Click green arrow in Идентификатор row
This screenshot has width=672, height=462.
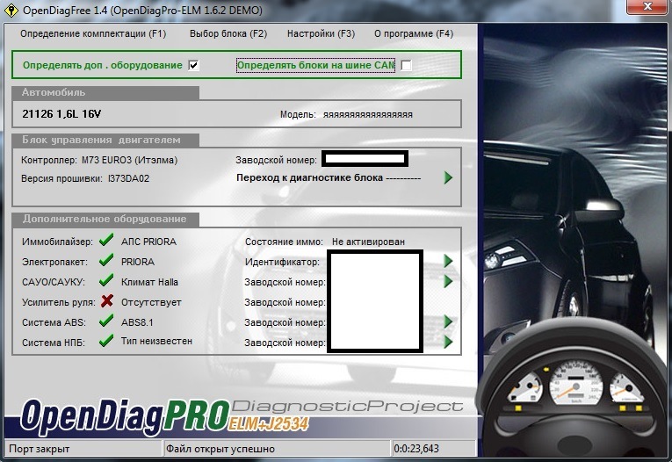click(448, 261)
